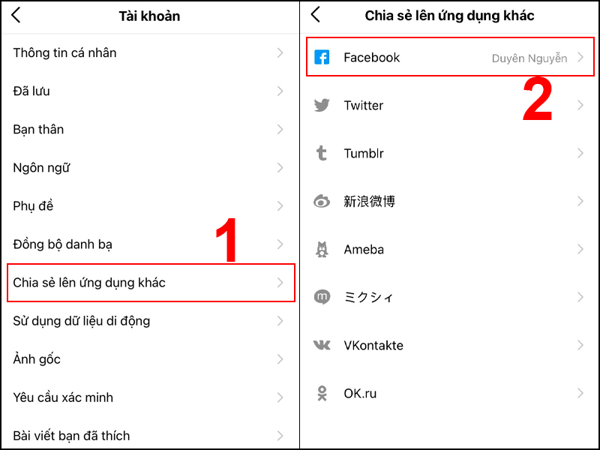
Task: Tap the Ameba character icon
Action: [x=322, y=249]
